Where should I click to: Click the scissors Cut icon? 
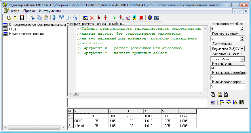[33, 18]
